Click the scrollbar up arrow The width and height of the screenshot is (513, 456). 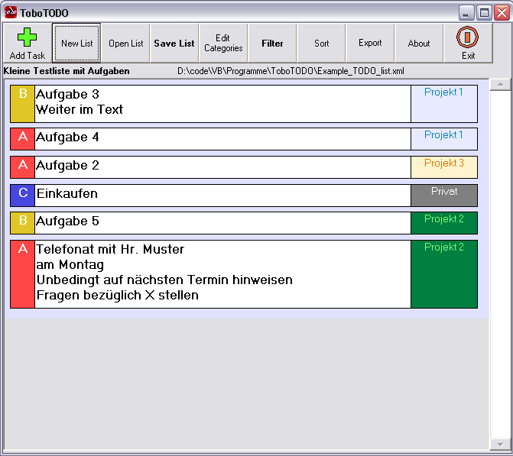pos(499,84)
